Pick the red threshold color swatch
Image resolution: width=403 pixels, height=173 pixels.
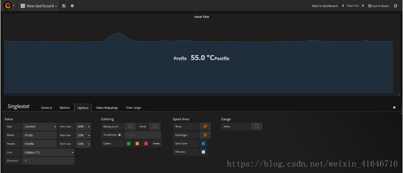[146, 143]
